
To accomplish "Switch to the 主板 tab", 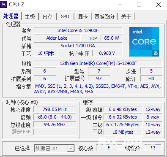I will (x=30, y=16).
